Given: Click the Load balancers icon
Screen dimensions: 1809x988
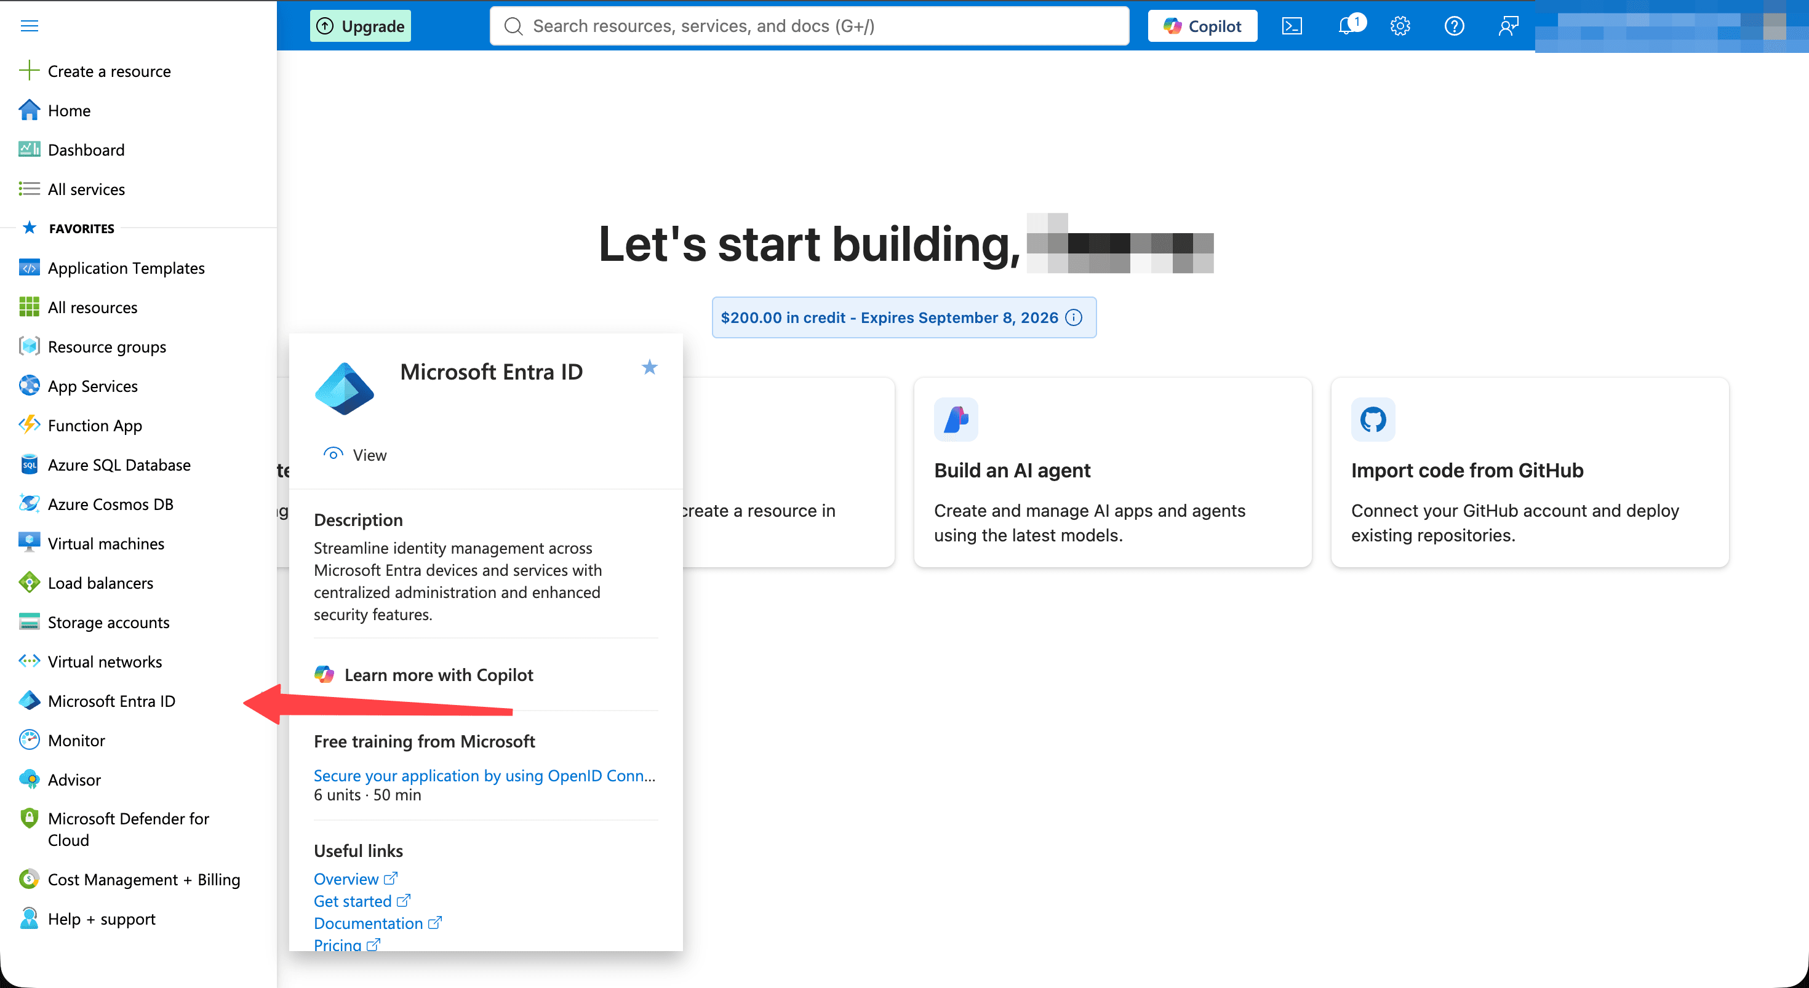Looking at the screenshot, I should point(29,582).
